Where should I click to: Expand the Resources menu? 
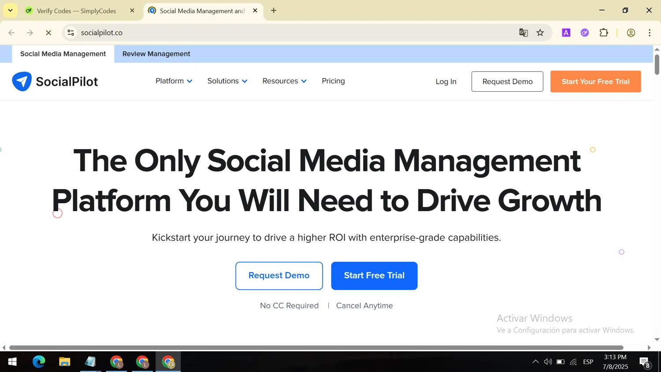click(284, 81)
